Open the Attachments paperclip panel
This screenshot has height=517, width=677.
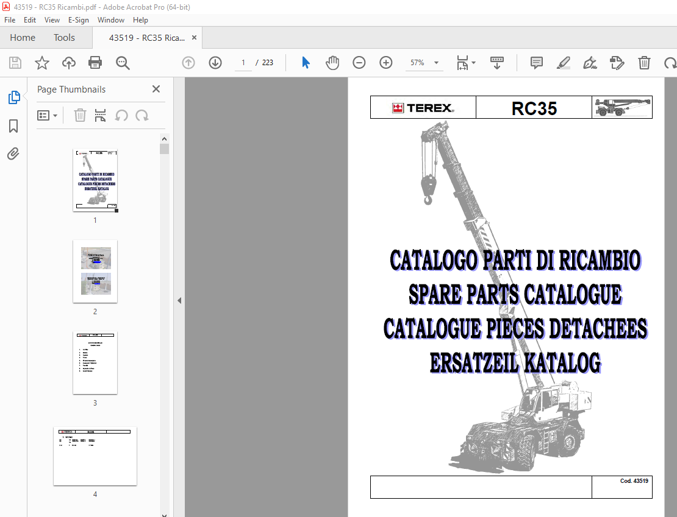tap(13, 153)
